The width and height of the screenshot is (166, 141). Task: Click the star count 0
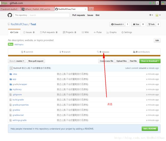tap(143, 24)
